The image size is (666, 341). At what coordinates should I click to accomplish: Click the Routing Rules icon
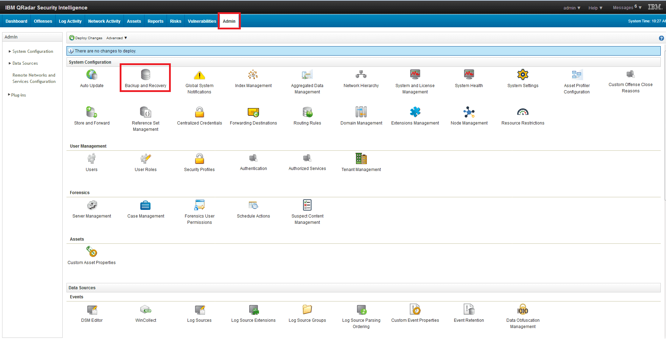click(307, 112)
